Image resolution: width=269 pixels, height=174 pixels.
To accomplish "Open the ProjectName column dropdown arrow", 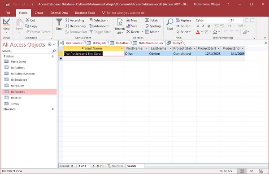I will [122, 49].
